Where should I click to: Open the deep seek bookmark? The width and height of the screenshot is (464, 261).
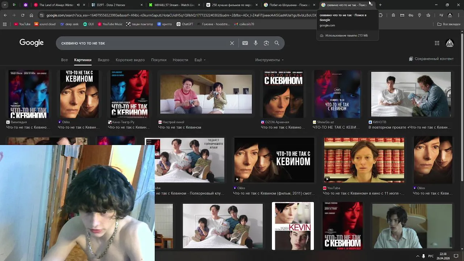click(69, 24)
